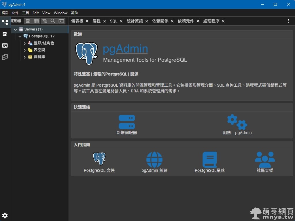Collapse the Servers (1) tree node
This screenshot has height=221, width=295.
16,29
